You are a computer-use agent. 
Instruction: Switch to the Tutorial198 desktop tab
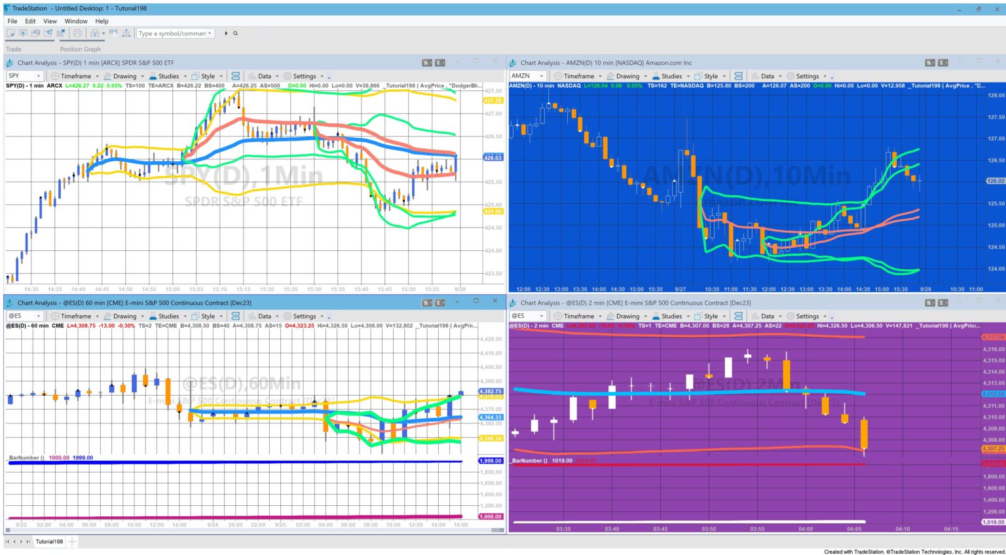coord(49,541)
